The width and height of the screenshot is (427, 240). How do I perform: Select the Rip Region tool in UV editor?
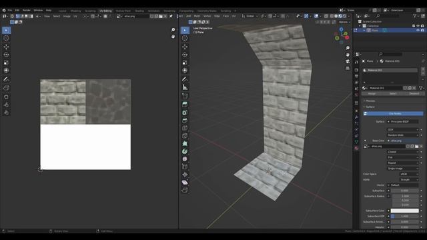[x=6, y=88]
